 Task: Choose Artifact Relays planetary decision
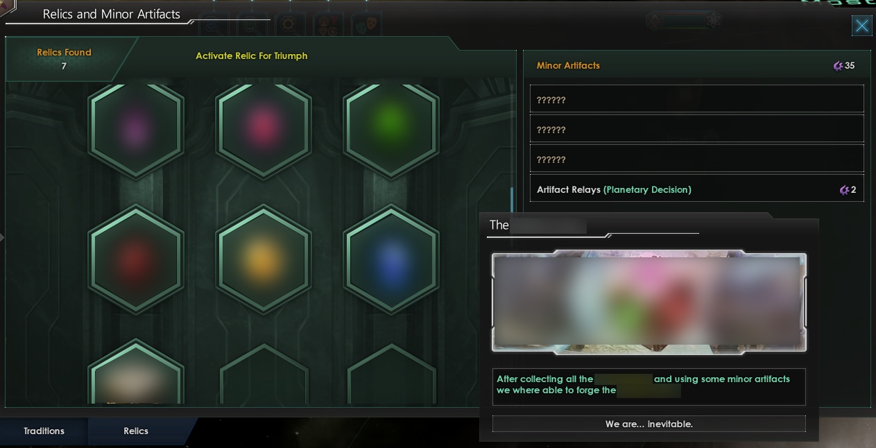click(697, 189)
